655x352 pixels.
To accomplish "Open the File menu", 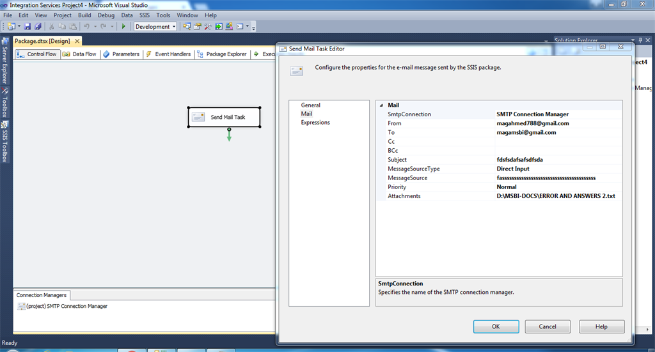I will (8, 15).
